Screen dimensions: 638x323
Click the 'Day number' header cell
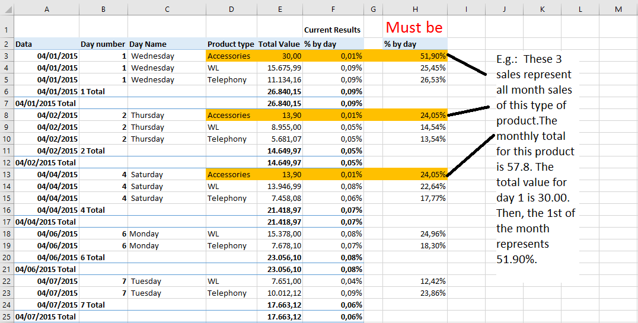103,44
